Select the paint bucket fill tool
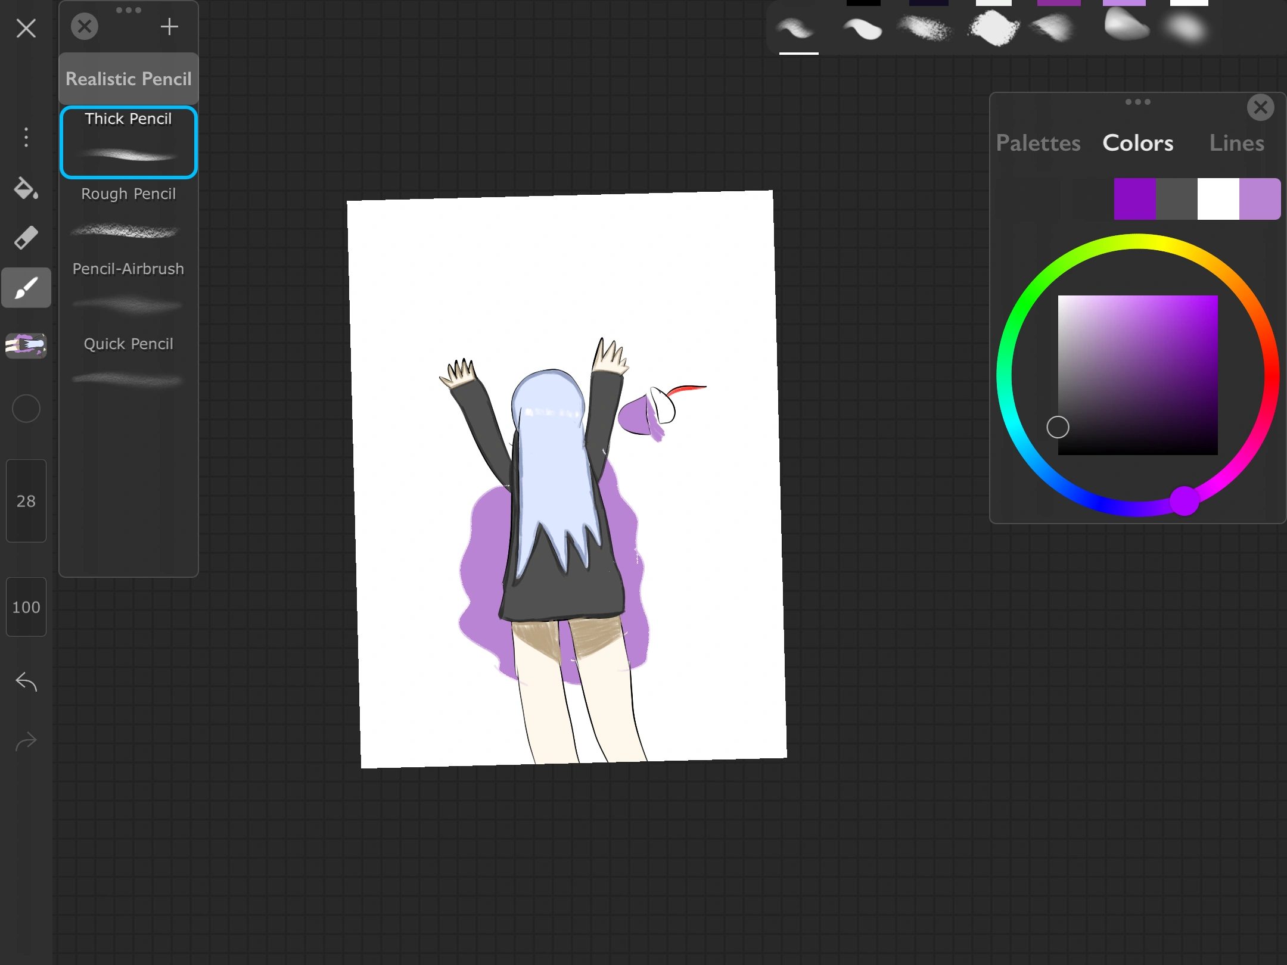1287x965 pixels. pos(26,188)
